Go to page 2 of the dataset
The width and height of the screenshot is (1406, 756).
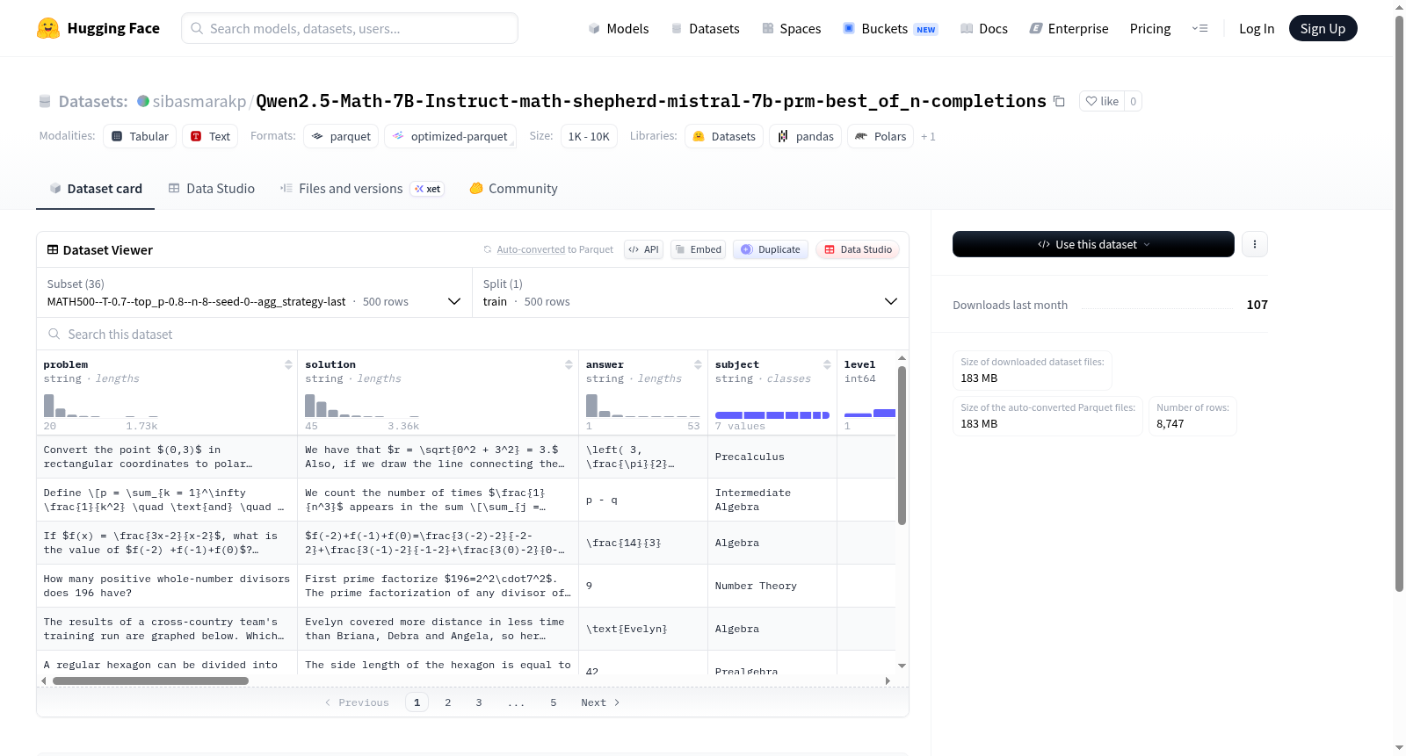click(448, 702)
